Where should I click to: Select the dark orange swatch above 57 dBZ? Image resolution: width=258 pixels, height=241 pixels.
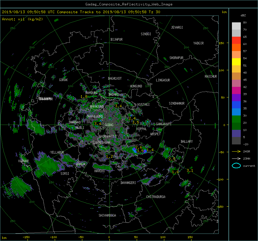(x=236, y=47)
